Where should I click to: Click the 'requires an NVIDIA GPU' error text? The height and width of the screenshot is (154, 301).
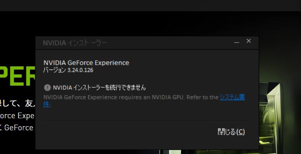click(x=152, y=97)
